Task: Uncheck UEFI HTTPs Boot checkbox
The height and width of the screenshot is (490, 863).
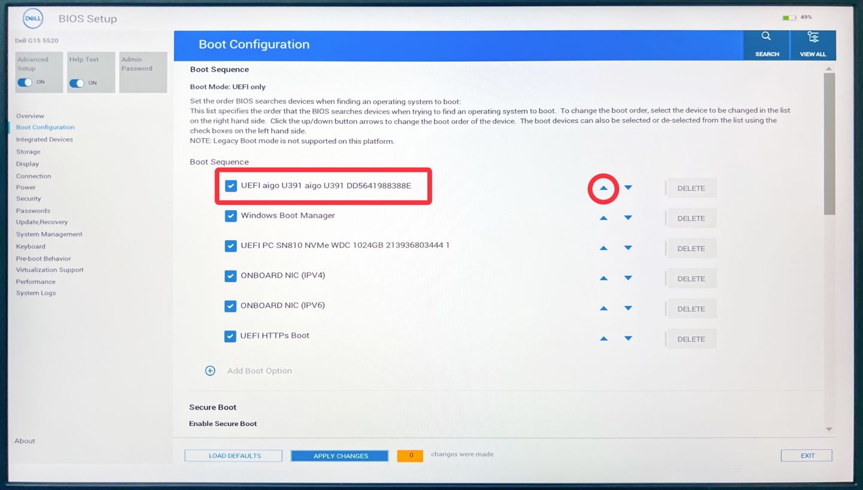Action: (231, 337)
